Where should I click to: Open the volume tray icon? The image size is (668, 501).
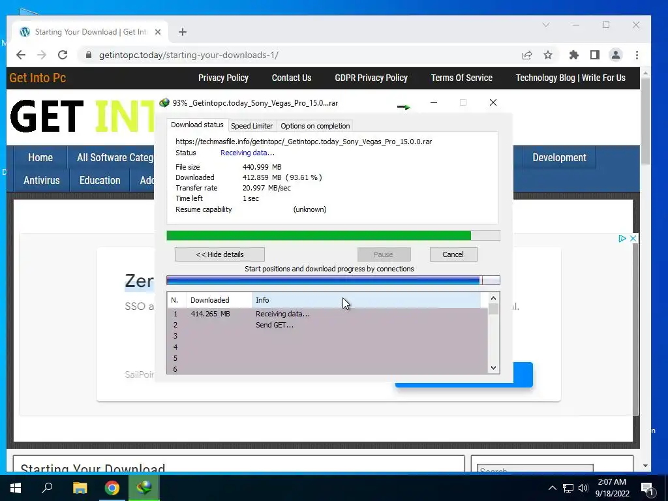click(x=583, y=488)
